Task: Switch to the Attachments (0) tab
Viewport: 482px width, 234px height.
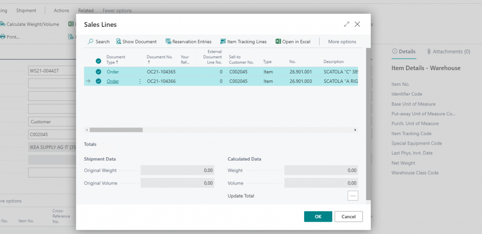Action: (449, 51)
